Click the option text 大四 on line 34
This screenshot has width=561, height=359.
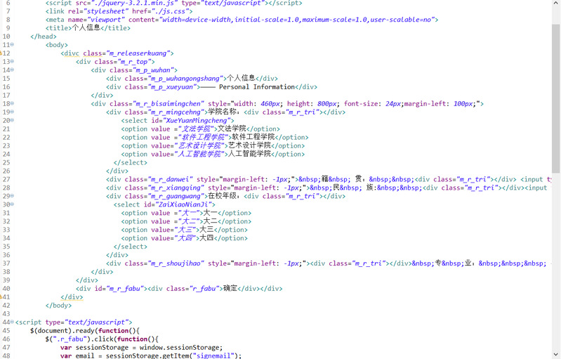(x=206, y=238)
